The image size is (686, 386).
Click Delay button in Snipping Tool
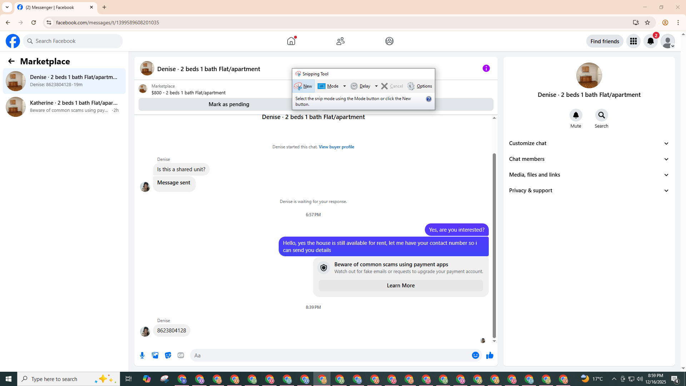[x=361, y=86]
